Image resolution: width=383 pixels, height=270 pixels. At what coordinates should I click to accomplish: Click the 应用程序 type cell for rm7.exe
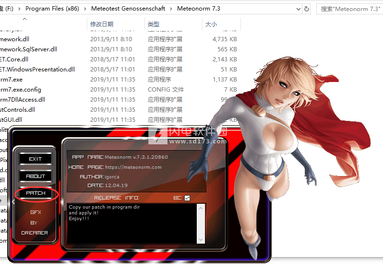pos(159,80)
